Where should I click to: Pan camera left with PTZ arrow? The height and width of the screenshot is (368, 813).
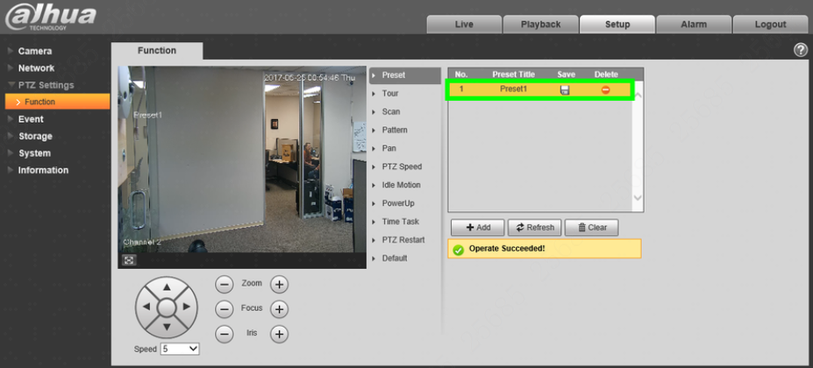[x=146, y=307]
